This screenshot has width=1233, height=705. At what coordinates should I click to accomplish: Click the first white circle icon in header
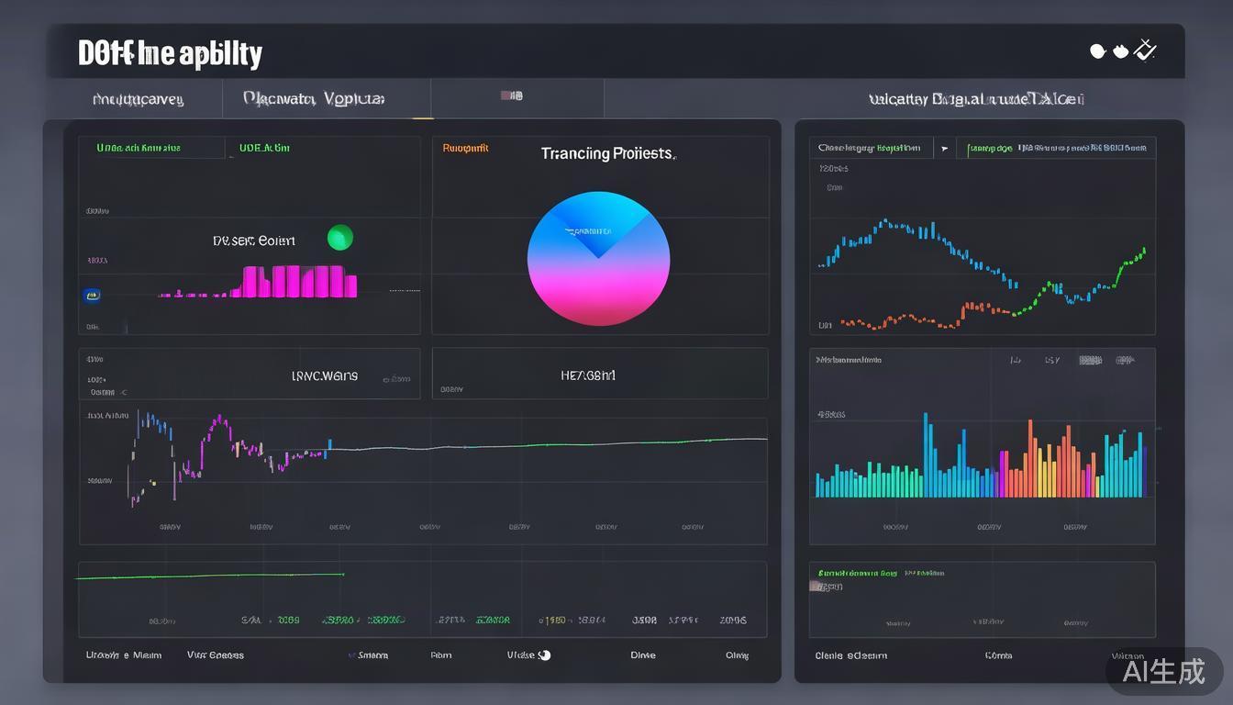[1097, 51]
